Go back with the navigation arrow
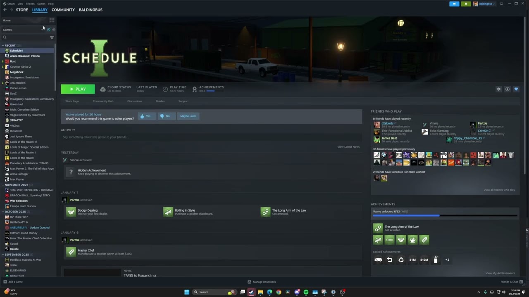Image resolution: width=529 pixels, height=297 pixels. tap(5, 10)
